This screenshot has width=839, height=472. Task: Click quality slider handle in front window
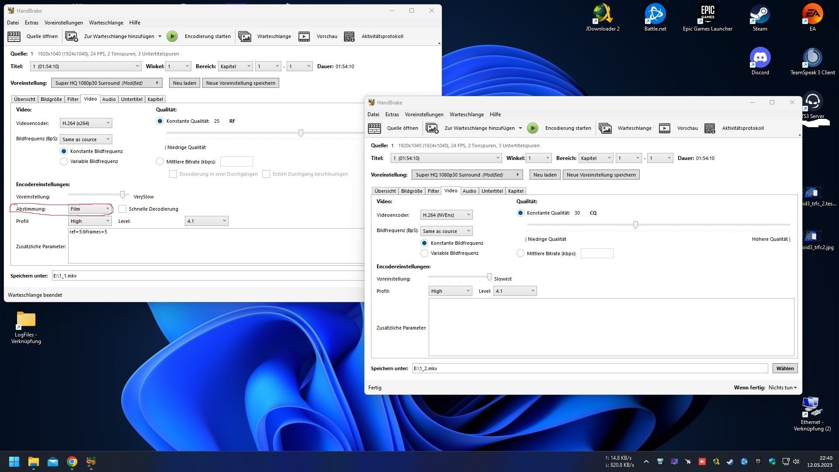tap(635, 225)
